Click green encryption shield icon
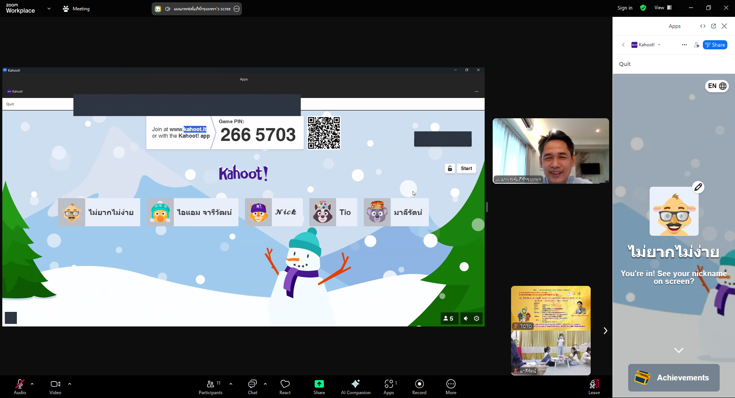This screenshot has height=398, width=735. coord(643,8)
